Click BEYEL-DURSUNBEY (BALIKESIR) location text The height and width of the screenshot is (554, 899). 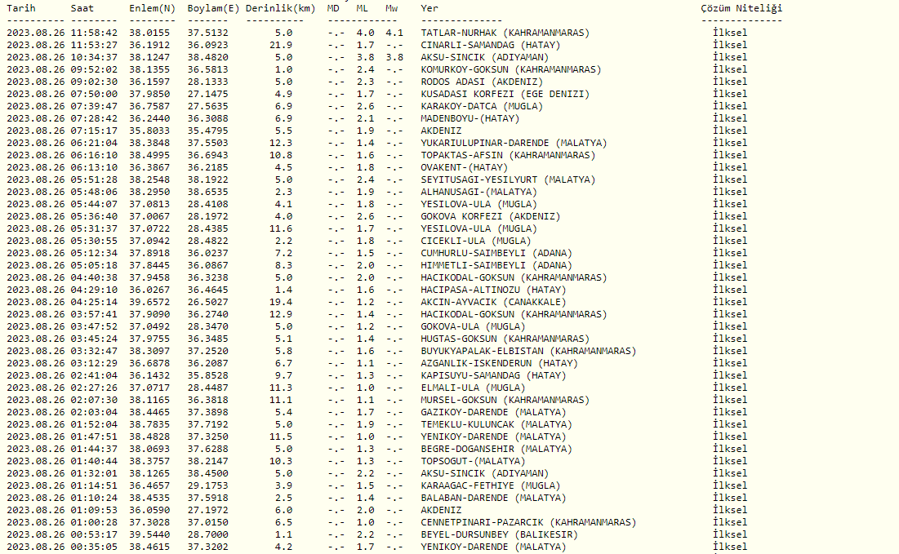point(498,534)
